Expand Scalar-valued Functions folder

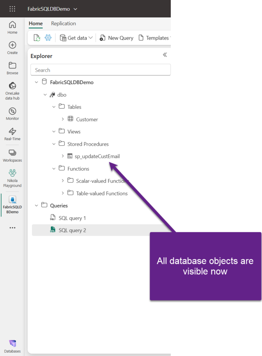pos(63,181)
